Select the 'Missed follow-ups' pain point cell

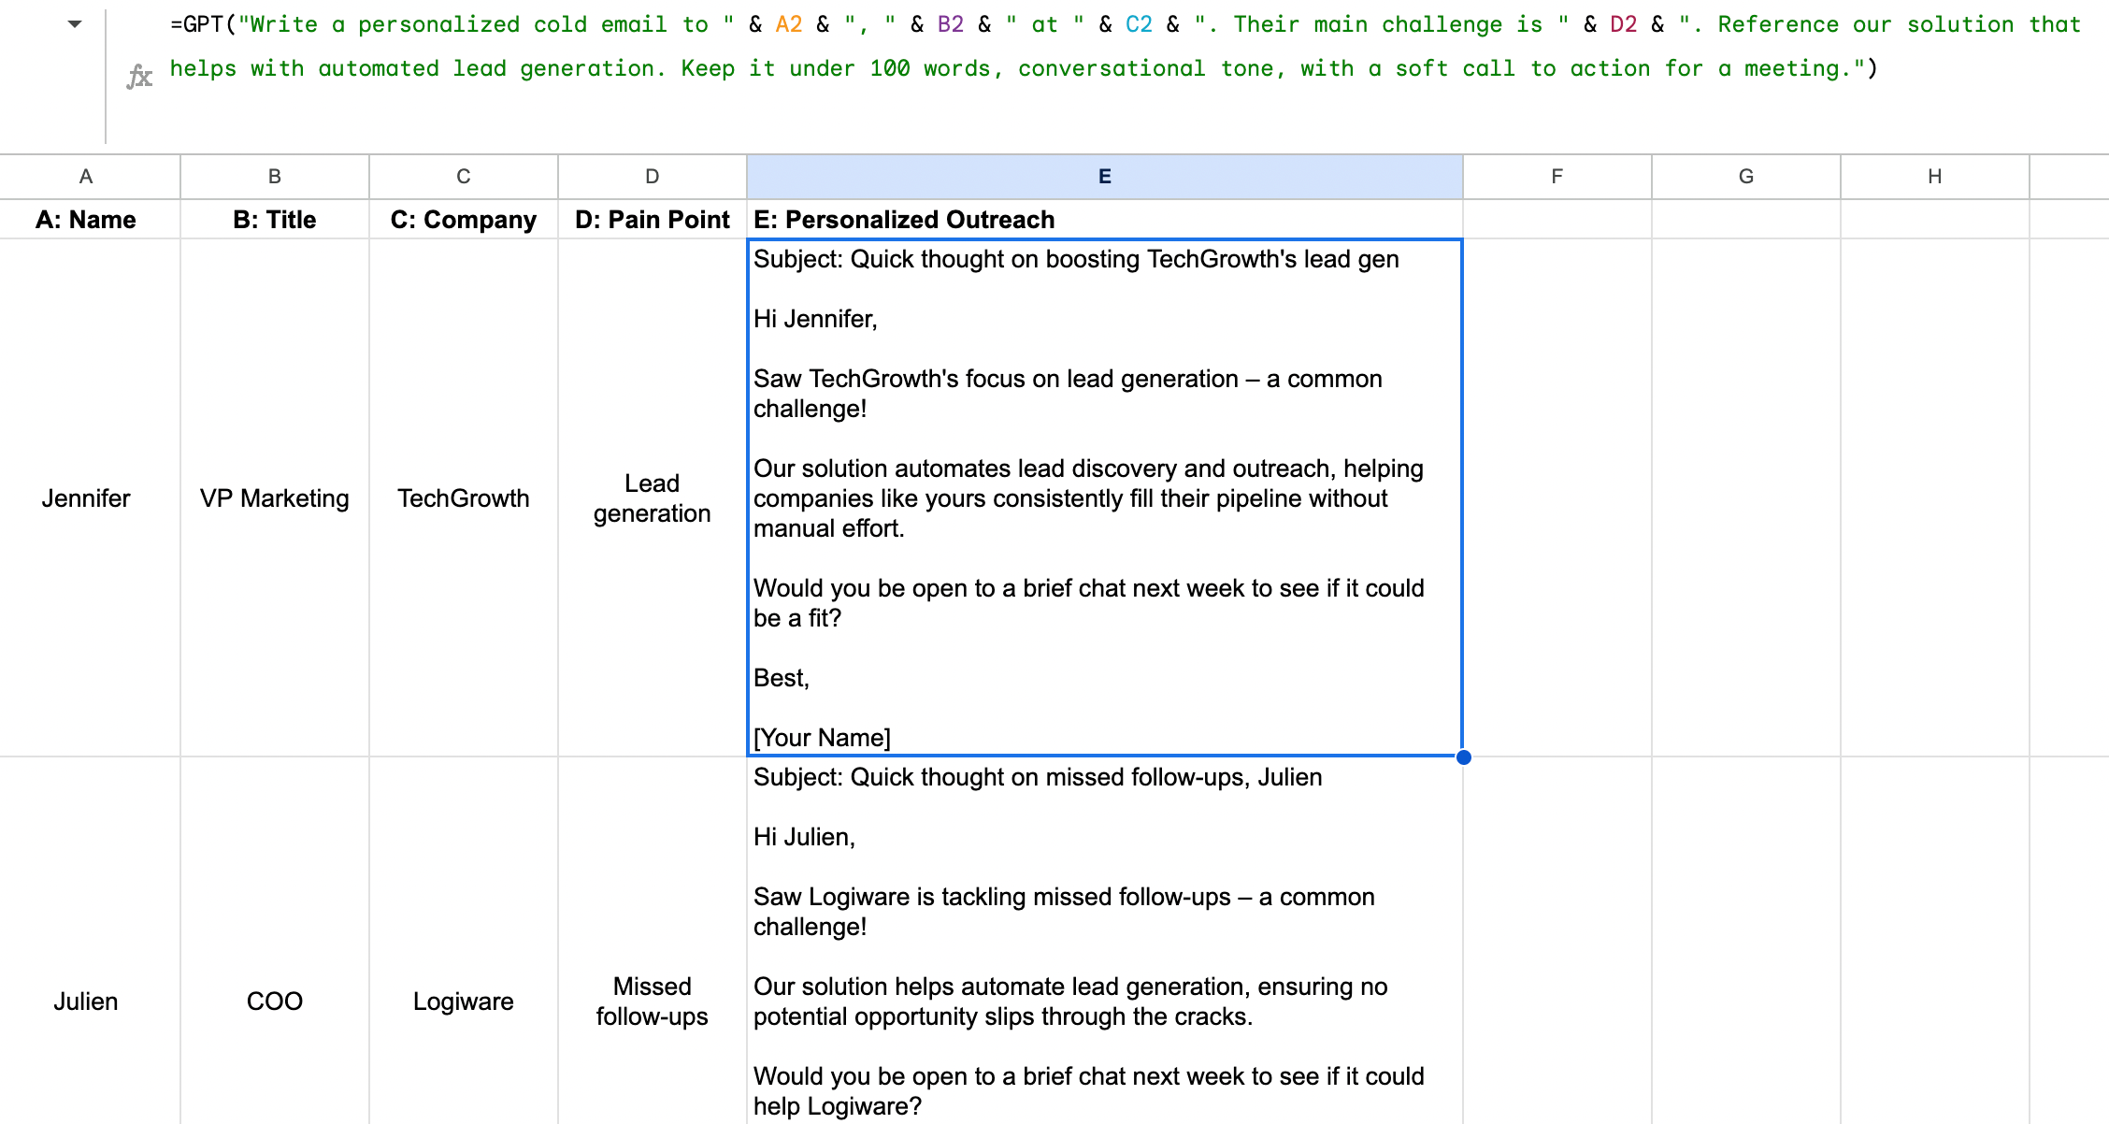tap(653, 1001)
